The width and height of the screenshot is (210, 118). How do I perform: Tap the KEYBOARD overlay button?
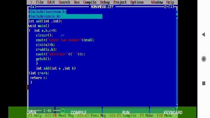(x=173, y=112)
